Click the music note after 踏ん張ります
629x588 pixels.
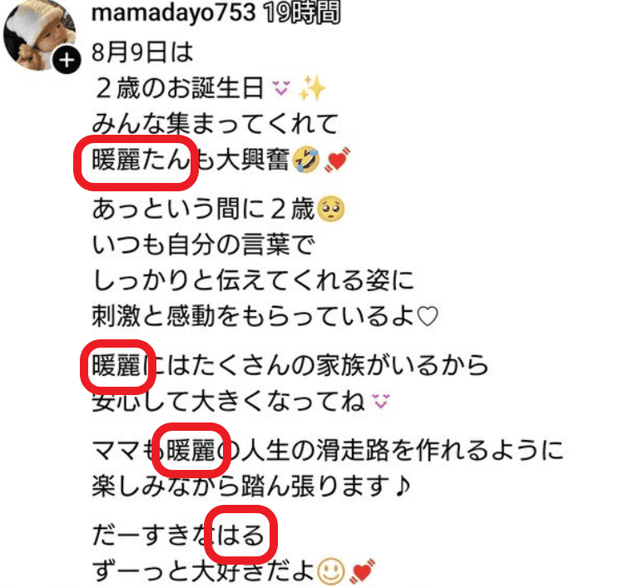(x=402, y=487)
